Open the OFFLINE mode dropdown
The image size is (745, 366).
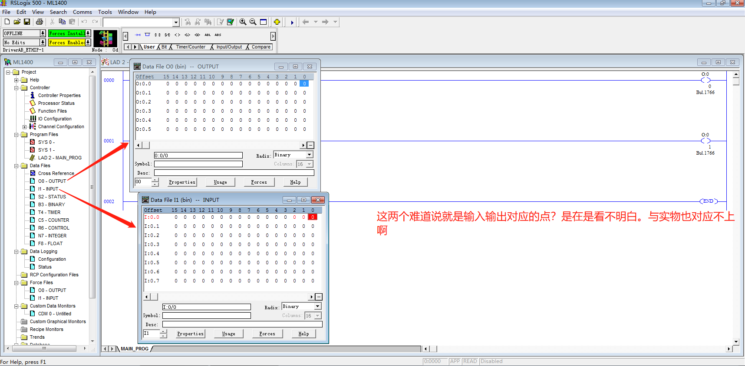(x=43, y=33)
